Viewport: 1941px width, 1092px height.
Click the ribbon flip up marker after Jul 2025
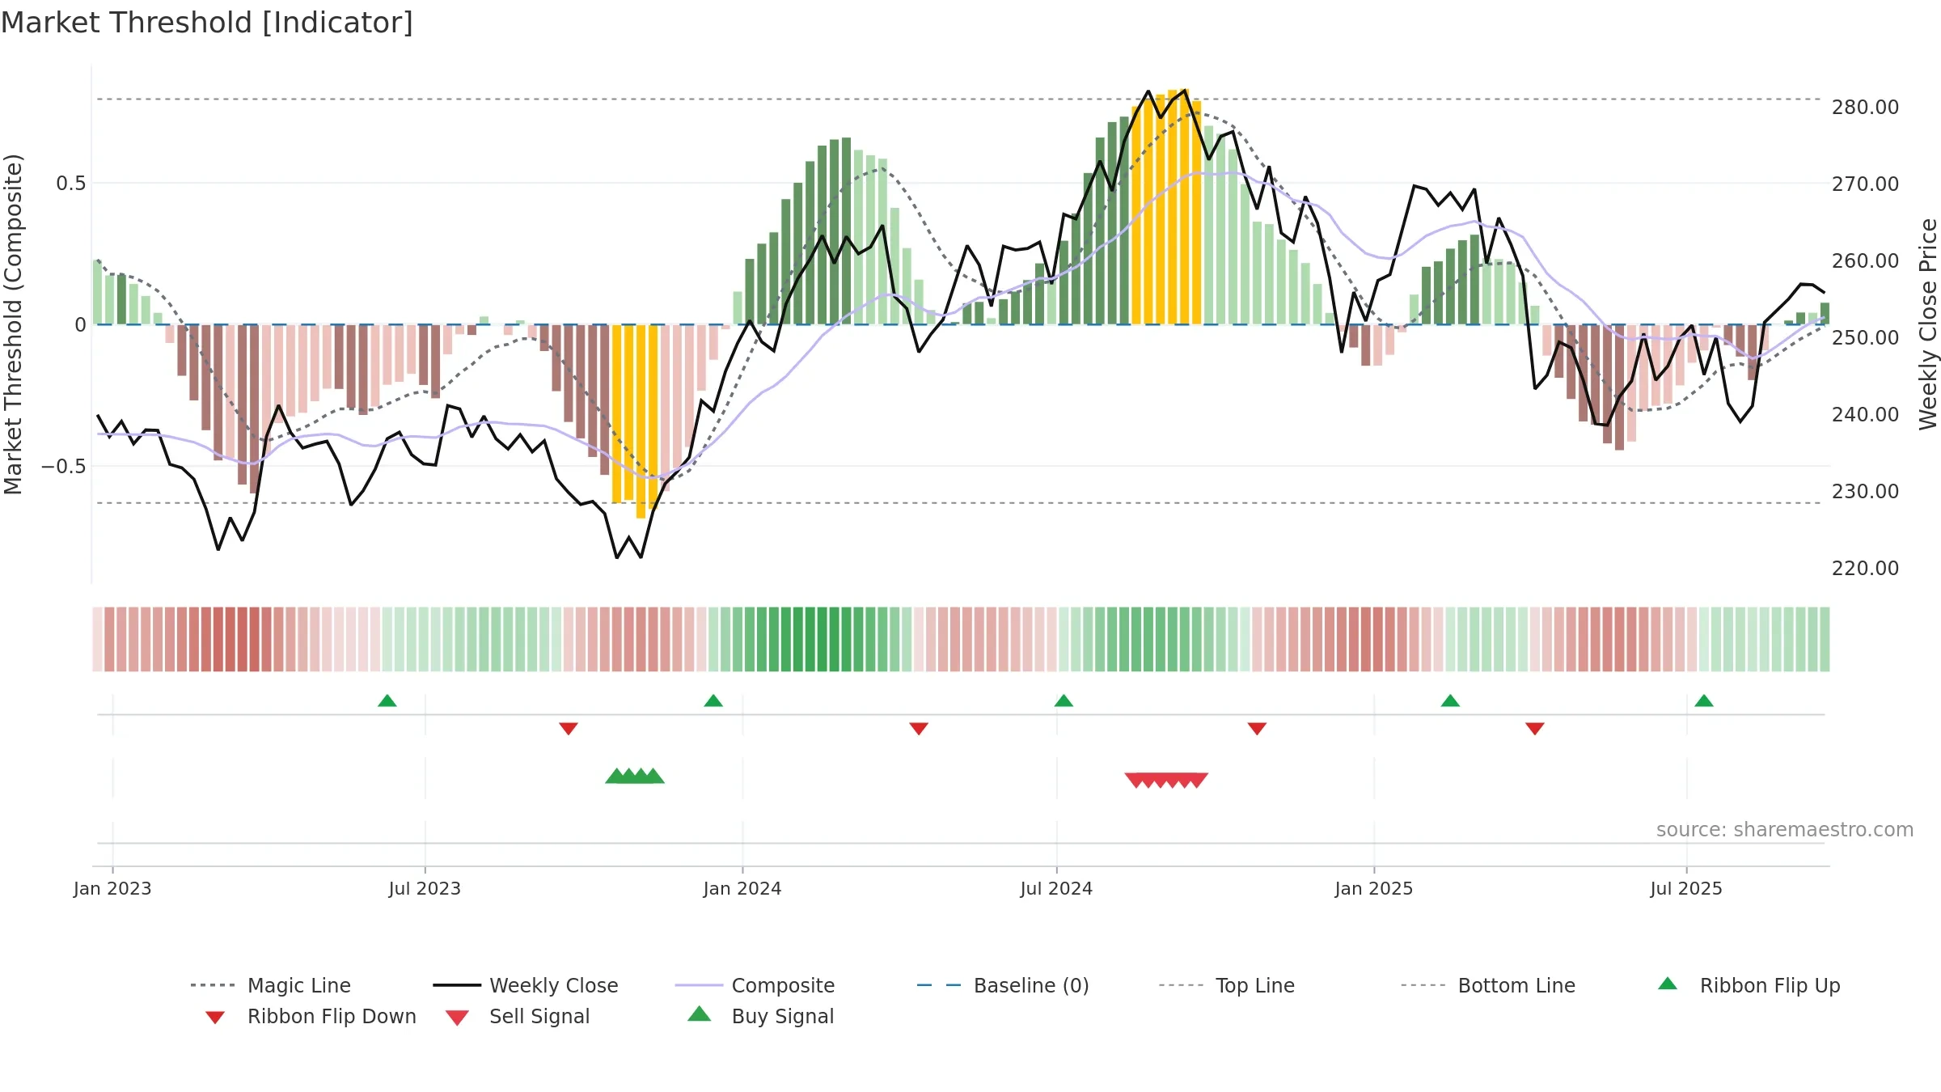(x=1704, y=700)
